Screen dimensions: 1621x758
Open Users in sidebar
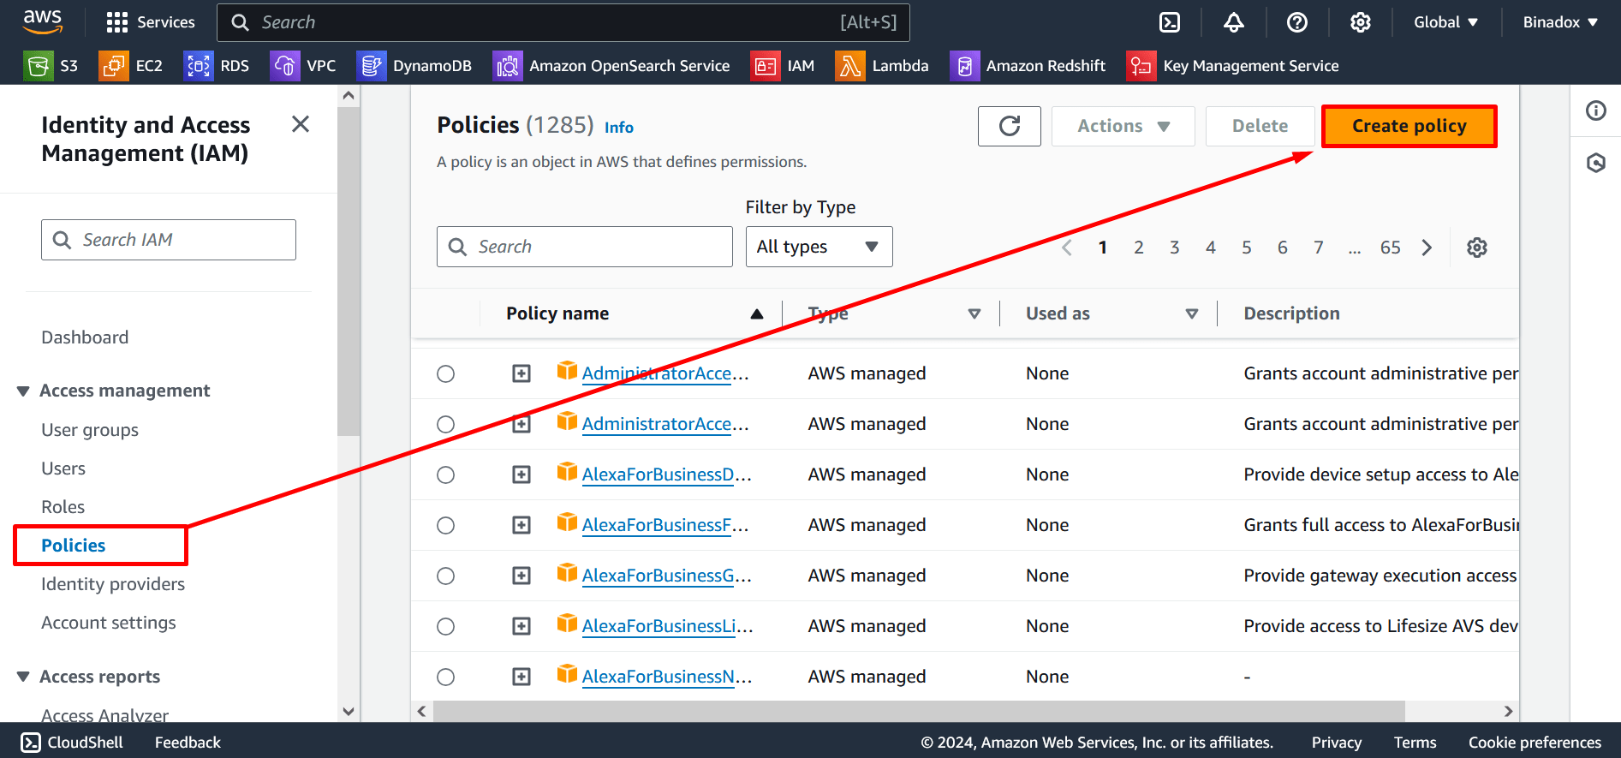[63, 469]
